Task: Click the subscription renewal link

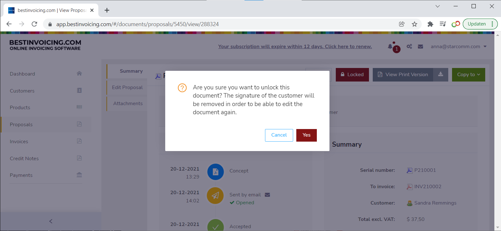Action: pos(295,47)
